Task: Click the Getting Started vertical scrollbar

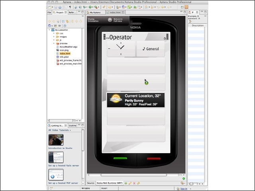Action: coord(83,140)
